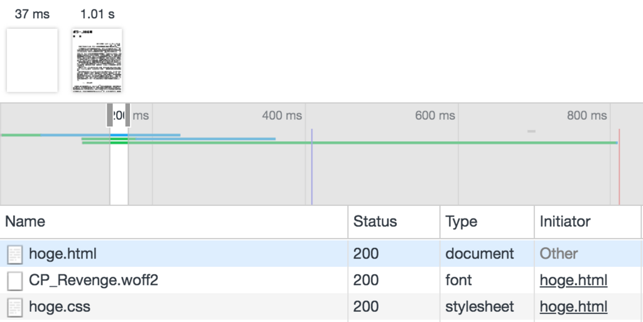Viewport: 643px width, 322px height.
Task: Click the CP_Revenge.woff2 font file icon
Action: point(14,281)
